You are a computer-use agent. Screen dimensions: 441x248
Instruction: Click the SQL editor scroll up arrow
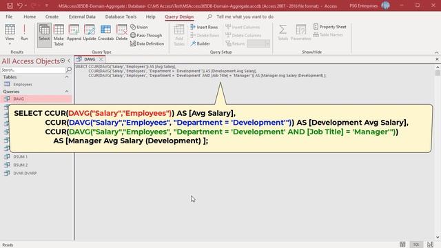(x=438, y=68)
